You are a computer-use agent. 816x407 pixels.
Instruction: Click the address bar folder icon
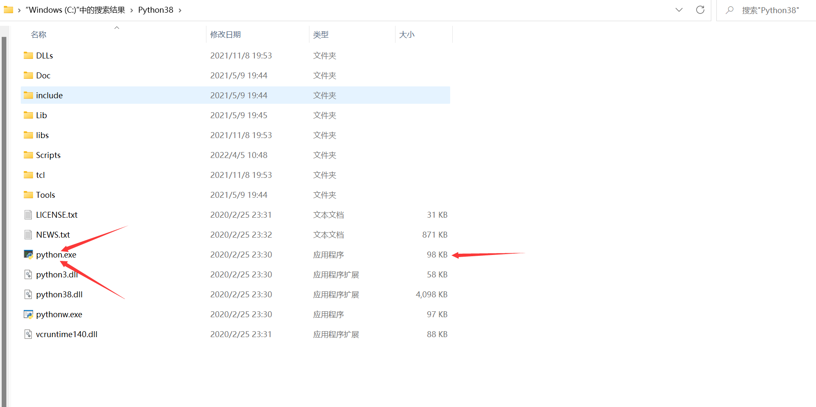pos(8,10)
